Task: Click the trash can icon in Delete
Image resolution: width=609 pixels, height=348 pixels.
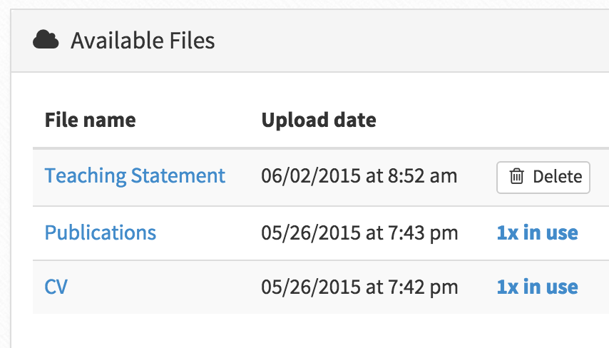Action: click(x=516, y=178)
